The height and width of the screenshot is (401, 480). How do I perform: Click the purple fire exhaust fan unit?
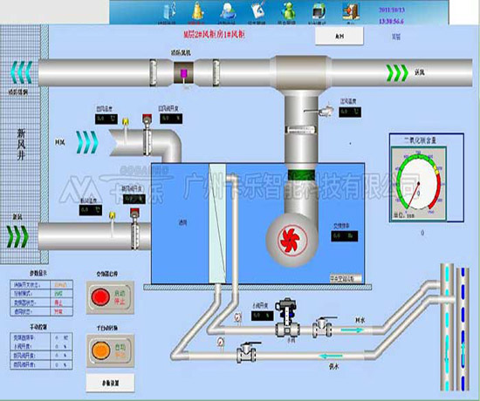pos(183,72)
